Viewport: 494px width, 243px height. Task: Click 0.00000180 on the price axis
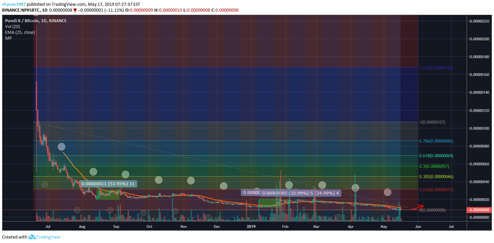[x=480, y=57]
